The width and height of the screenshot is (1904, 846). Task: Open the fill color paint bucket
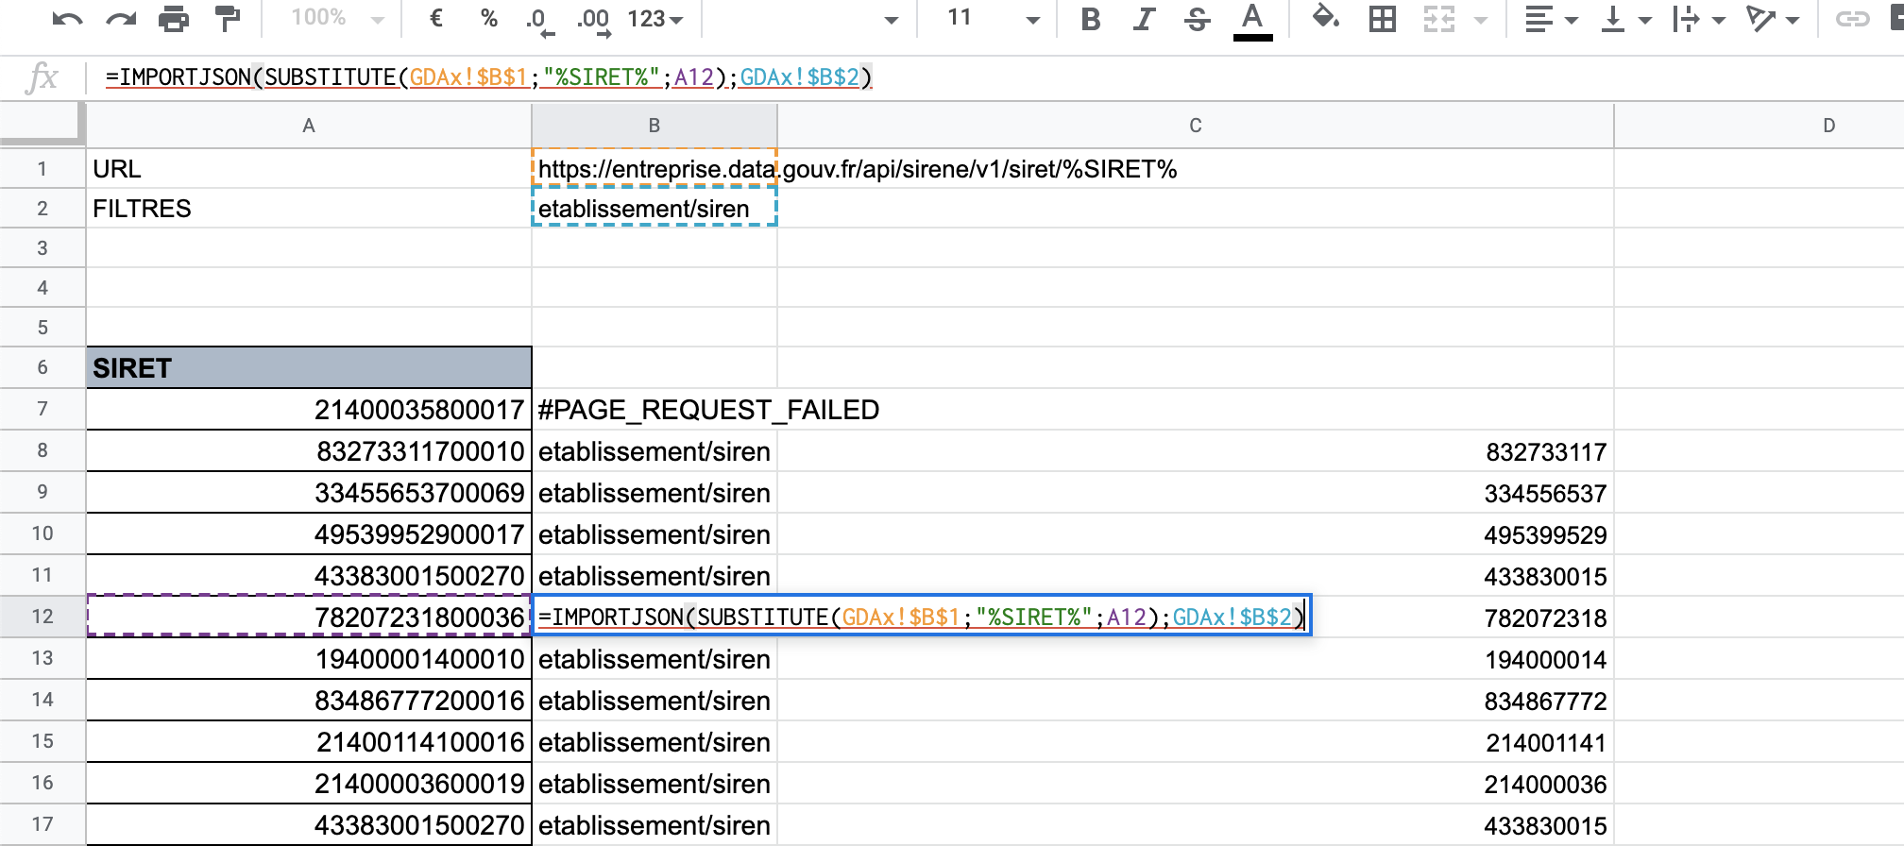(1326, 19)
